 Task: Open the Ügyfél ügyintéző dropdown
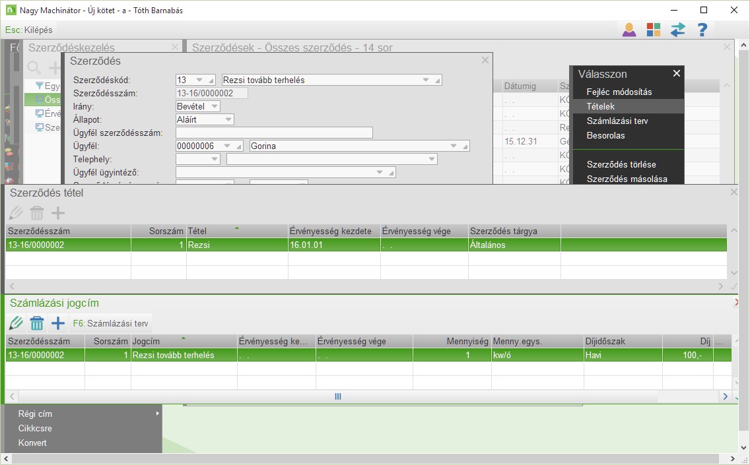[x=380, y=172]
